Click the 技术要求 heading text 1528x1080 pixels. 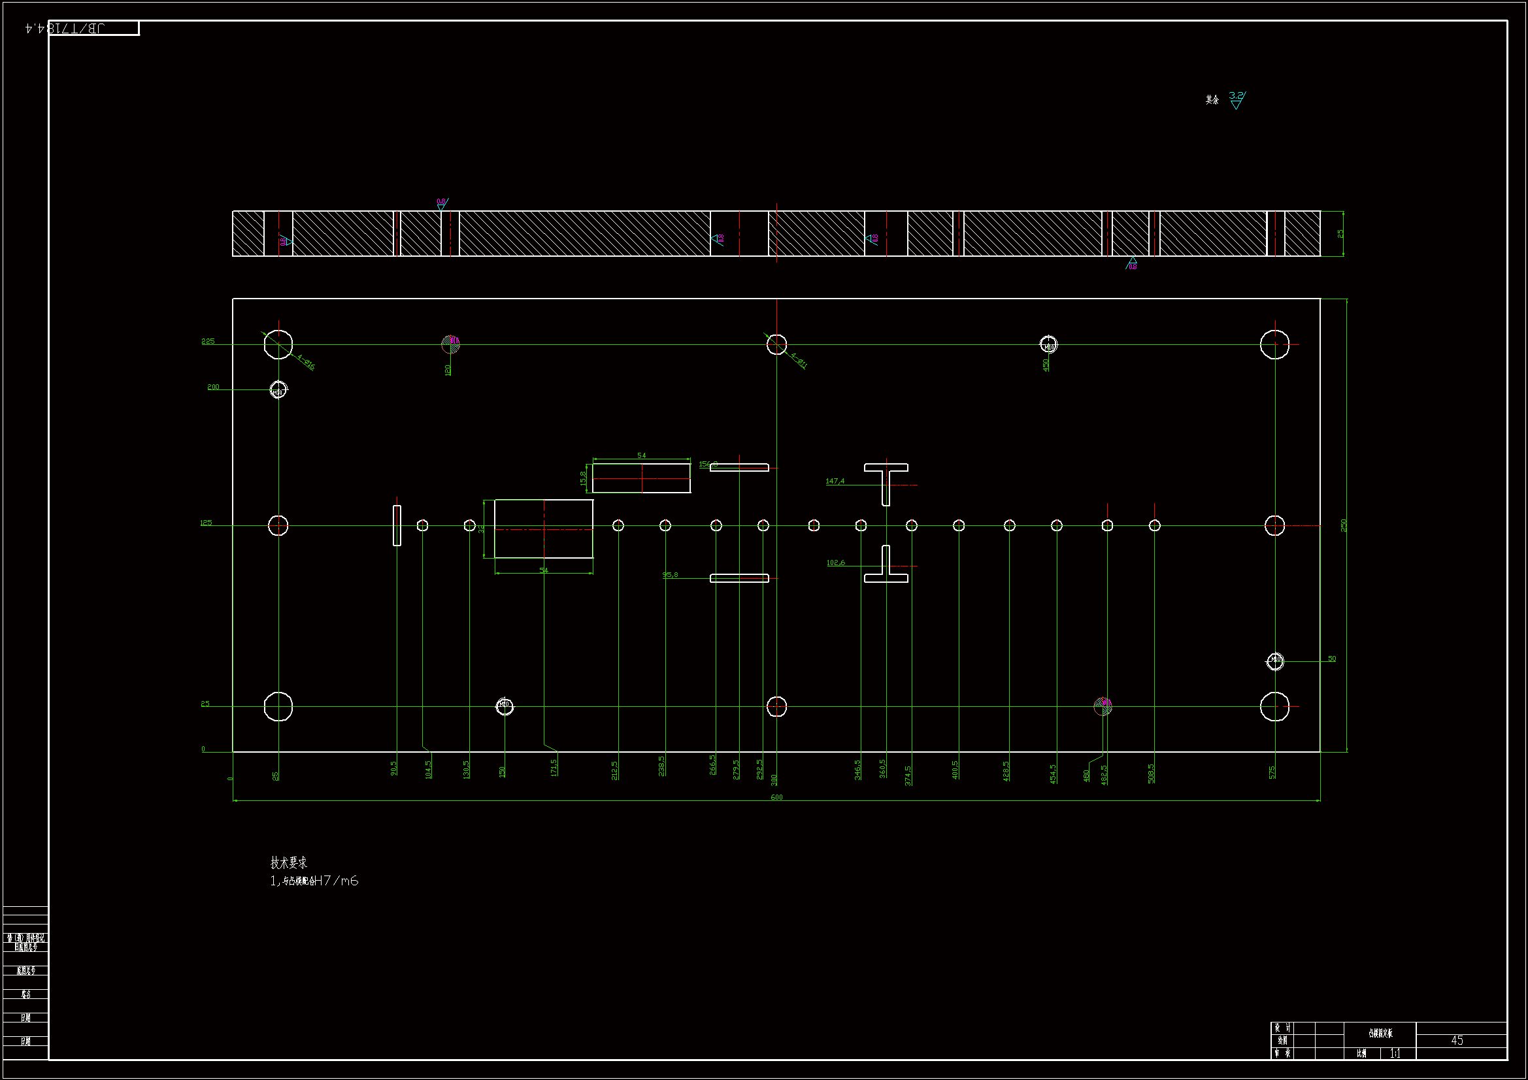click(x=288, y=863)
